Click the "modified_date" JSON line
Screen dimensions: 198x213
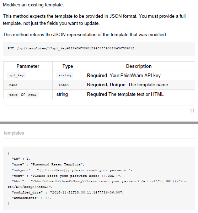[x=68, y=192]
